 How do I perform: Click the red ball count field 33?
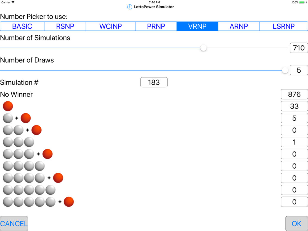[x=294, y=106]
